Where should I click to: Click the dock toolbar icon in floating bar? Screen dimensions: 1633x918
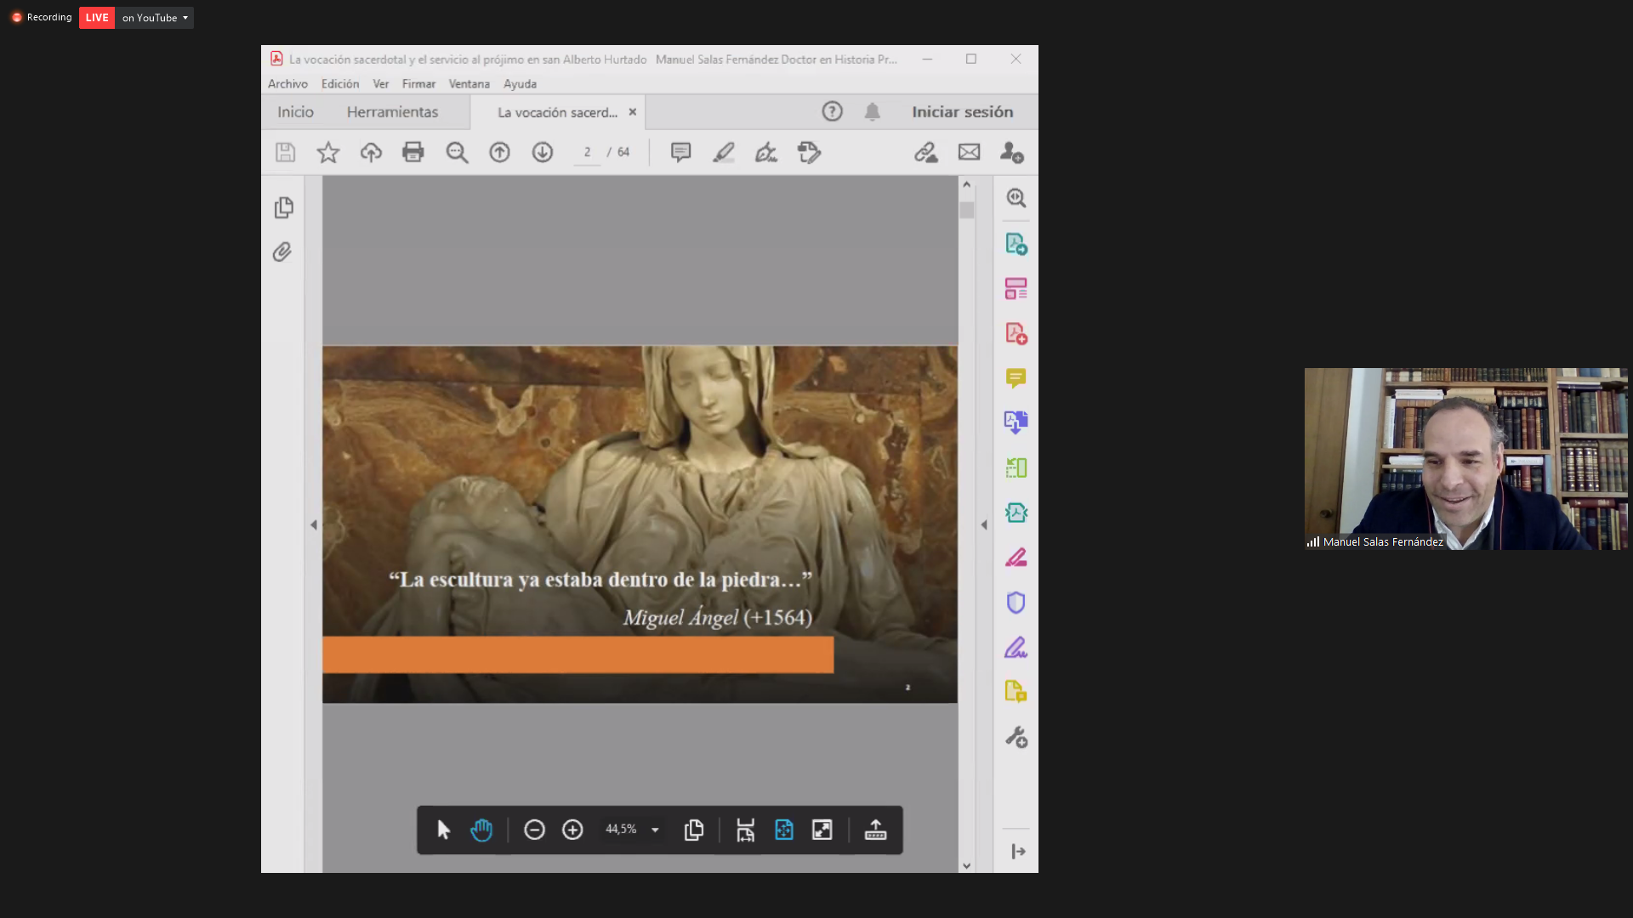click(875, 830)
